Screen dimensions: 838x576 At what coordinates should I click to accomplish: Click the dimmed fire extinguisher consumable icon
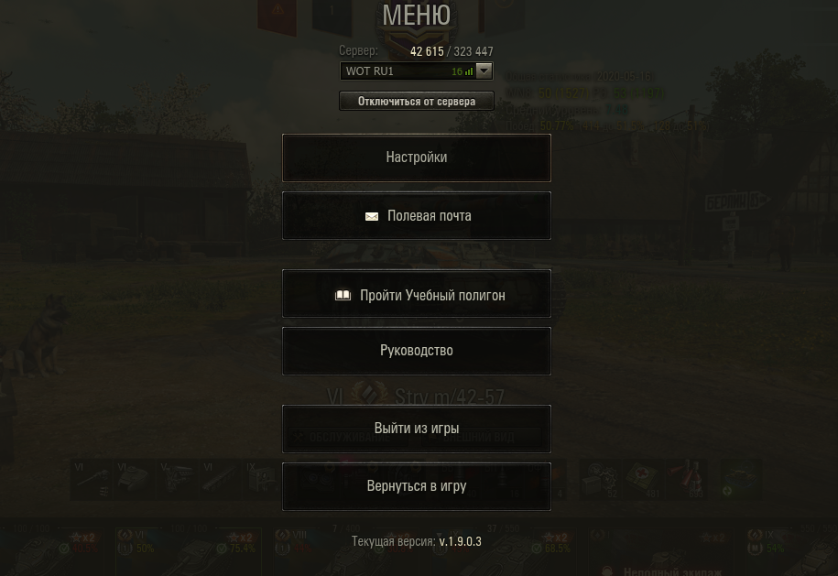686,479
